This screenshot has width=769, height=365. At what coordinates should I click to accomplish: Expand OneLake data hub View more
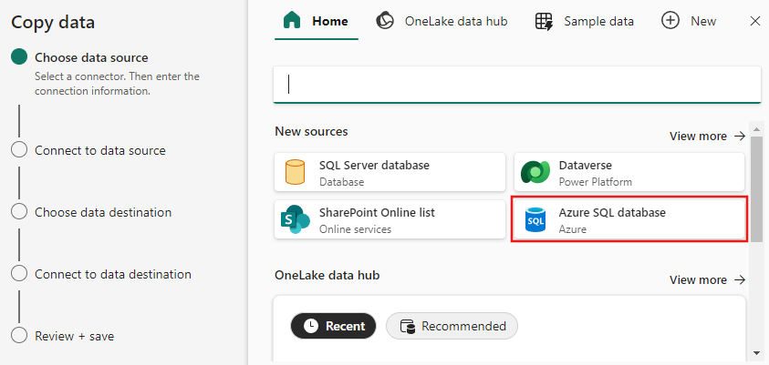707,279
